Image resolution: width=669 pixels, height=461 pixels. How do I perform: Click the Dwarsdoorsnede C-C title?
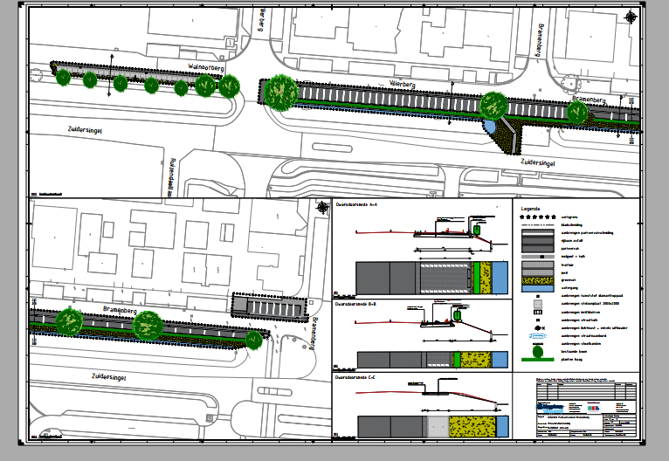coord(356,377)
